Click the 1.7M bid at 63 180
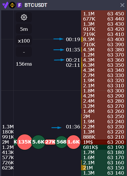 104,152
